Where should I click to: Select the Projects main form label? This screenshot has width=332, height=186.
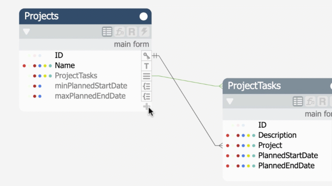[131, 44]
